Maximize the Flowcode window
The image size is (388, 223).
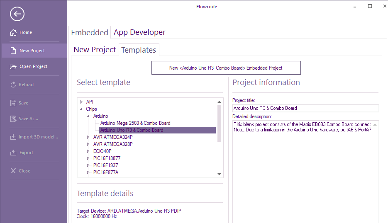click(x=370, y=6)
